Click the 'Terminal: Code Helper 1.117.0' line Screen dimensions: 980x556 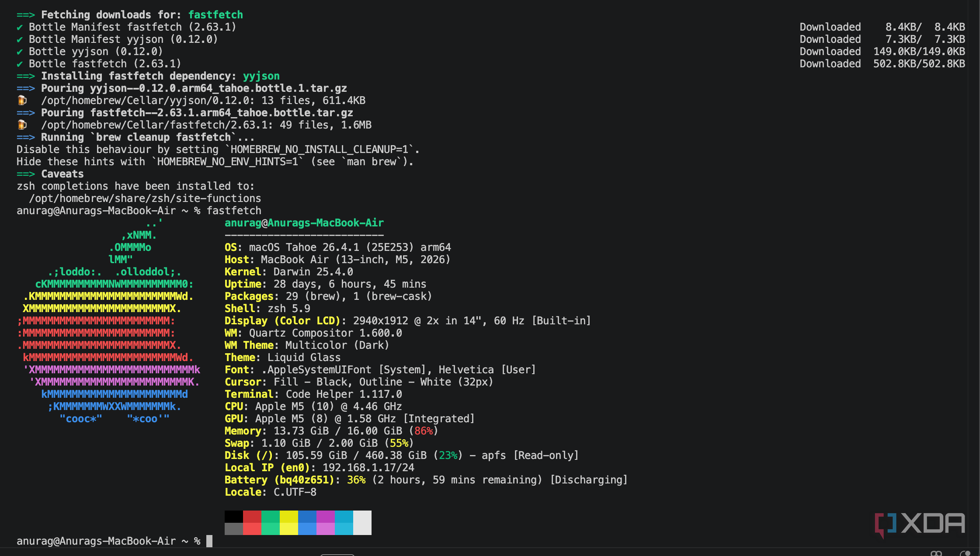(313, 394)
